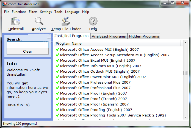This screenshot has height=128, width=191.
Task: Click checkmark beside Office Proof (French)
Action: pyautogui.click(x=57, y=99)
